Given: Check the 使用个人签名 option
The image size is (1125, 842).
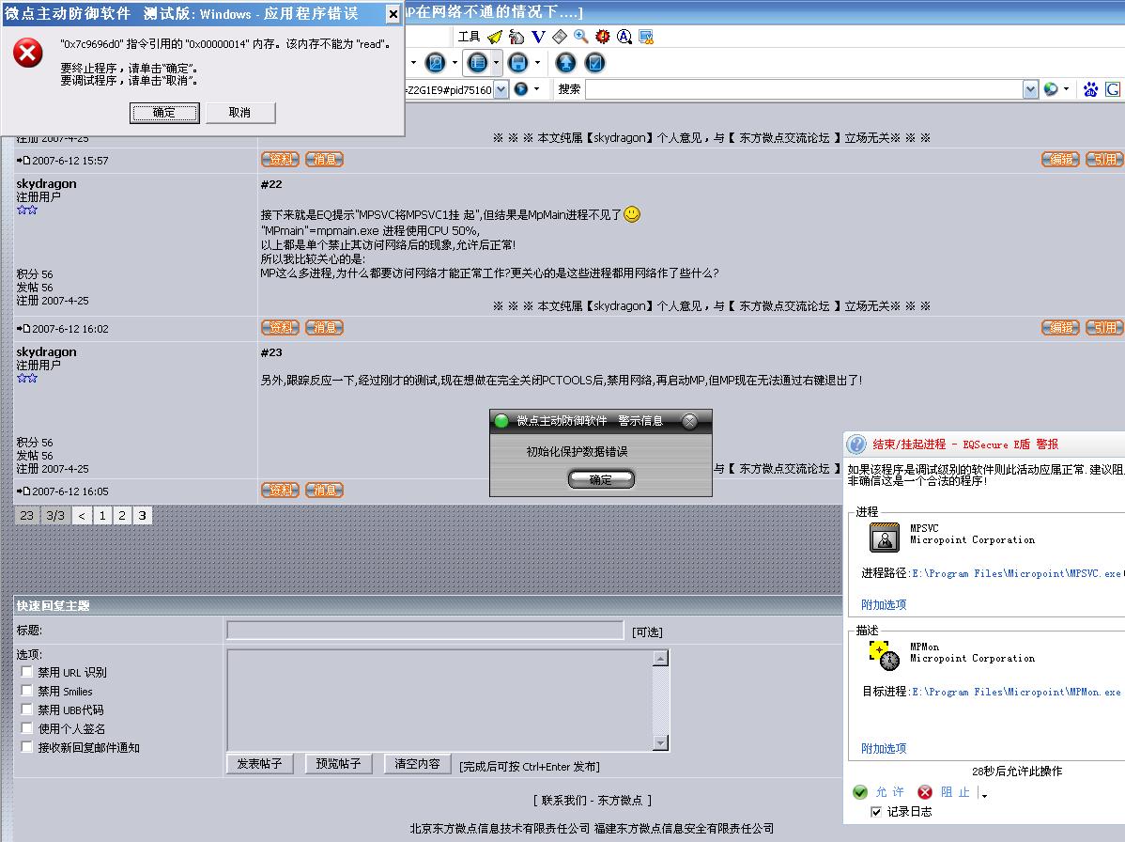Looking at the screenshot, I should 26,728.
